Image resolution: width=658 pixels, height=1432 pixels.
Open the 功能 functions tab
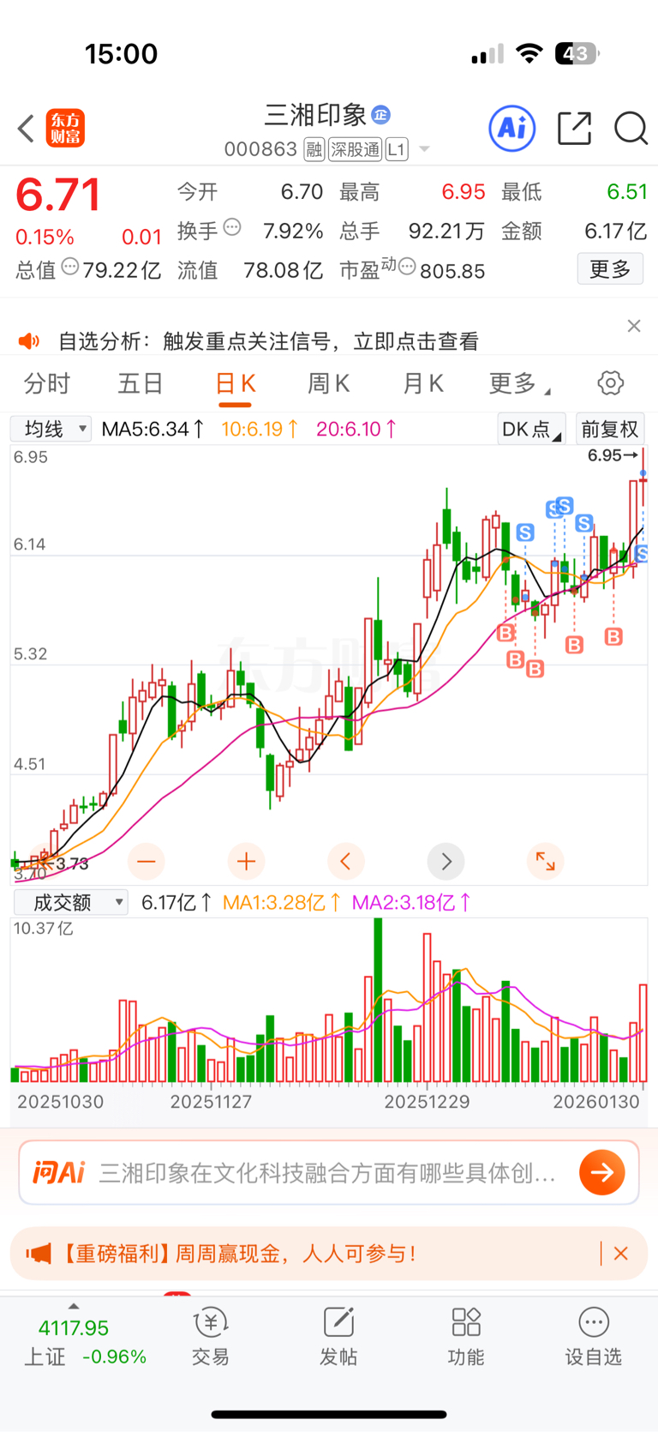[466, 1336]
